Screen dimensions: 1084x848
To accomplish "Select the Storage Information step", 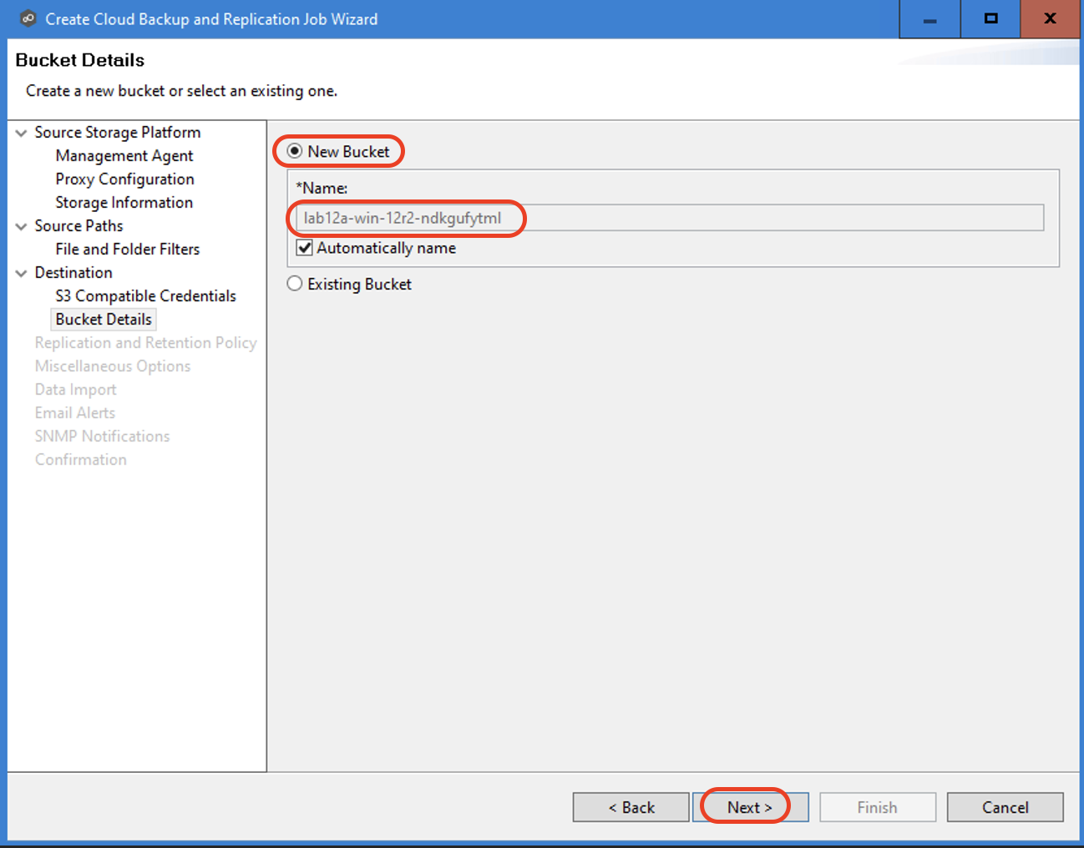I will [x=124, y=203].
